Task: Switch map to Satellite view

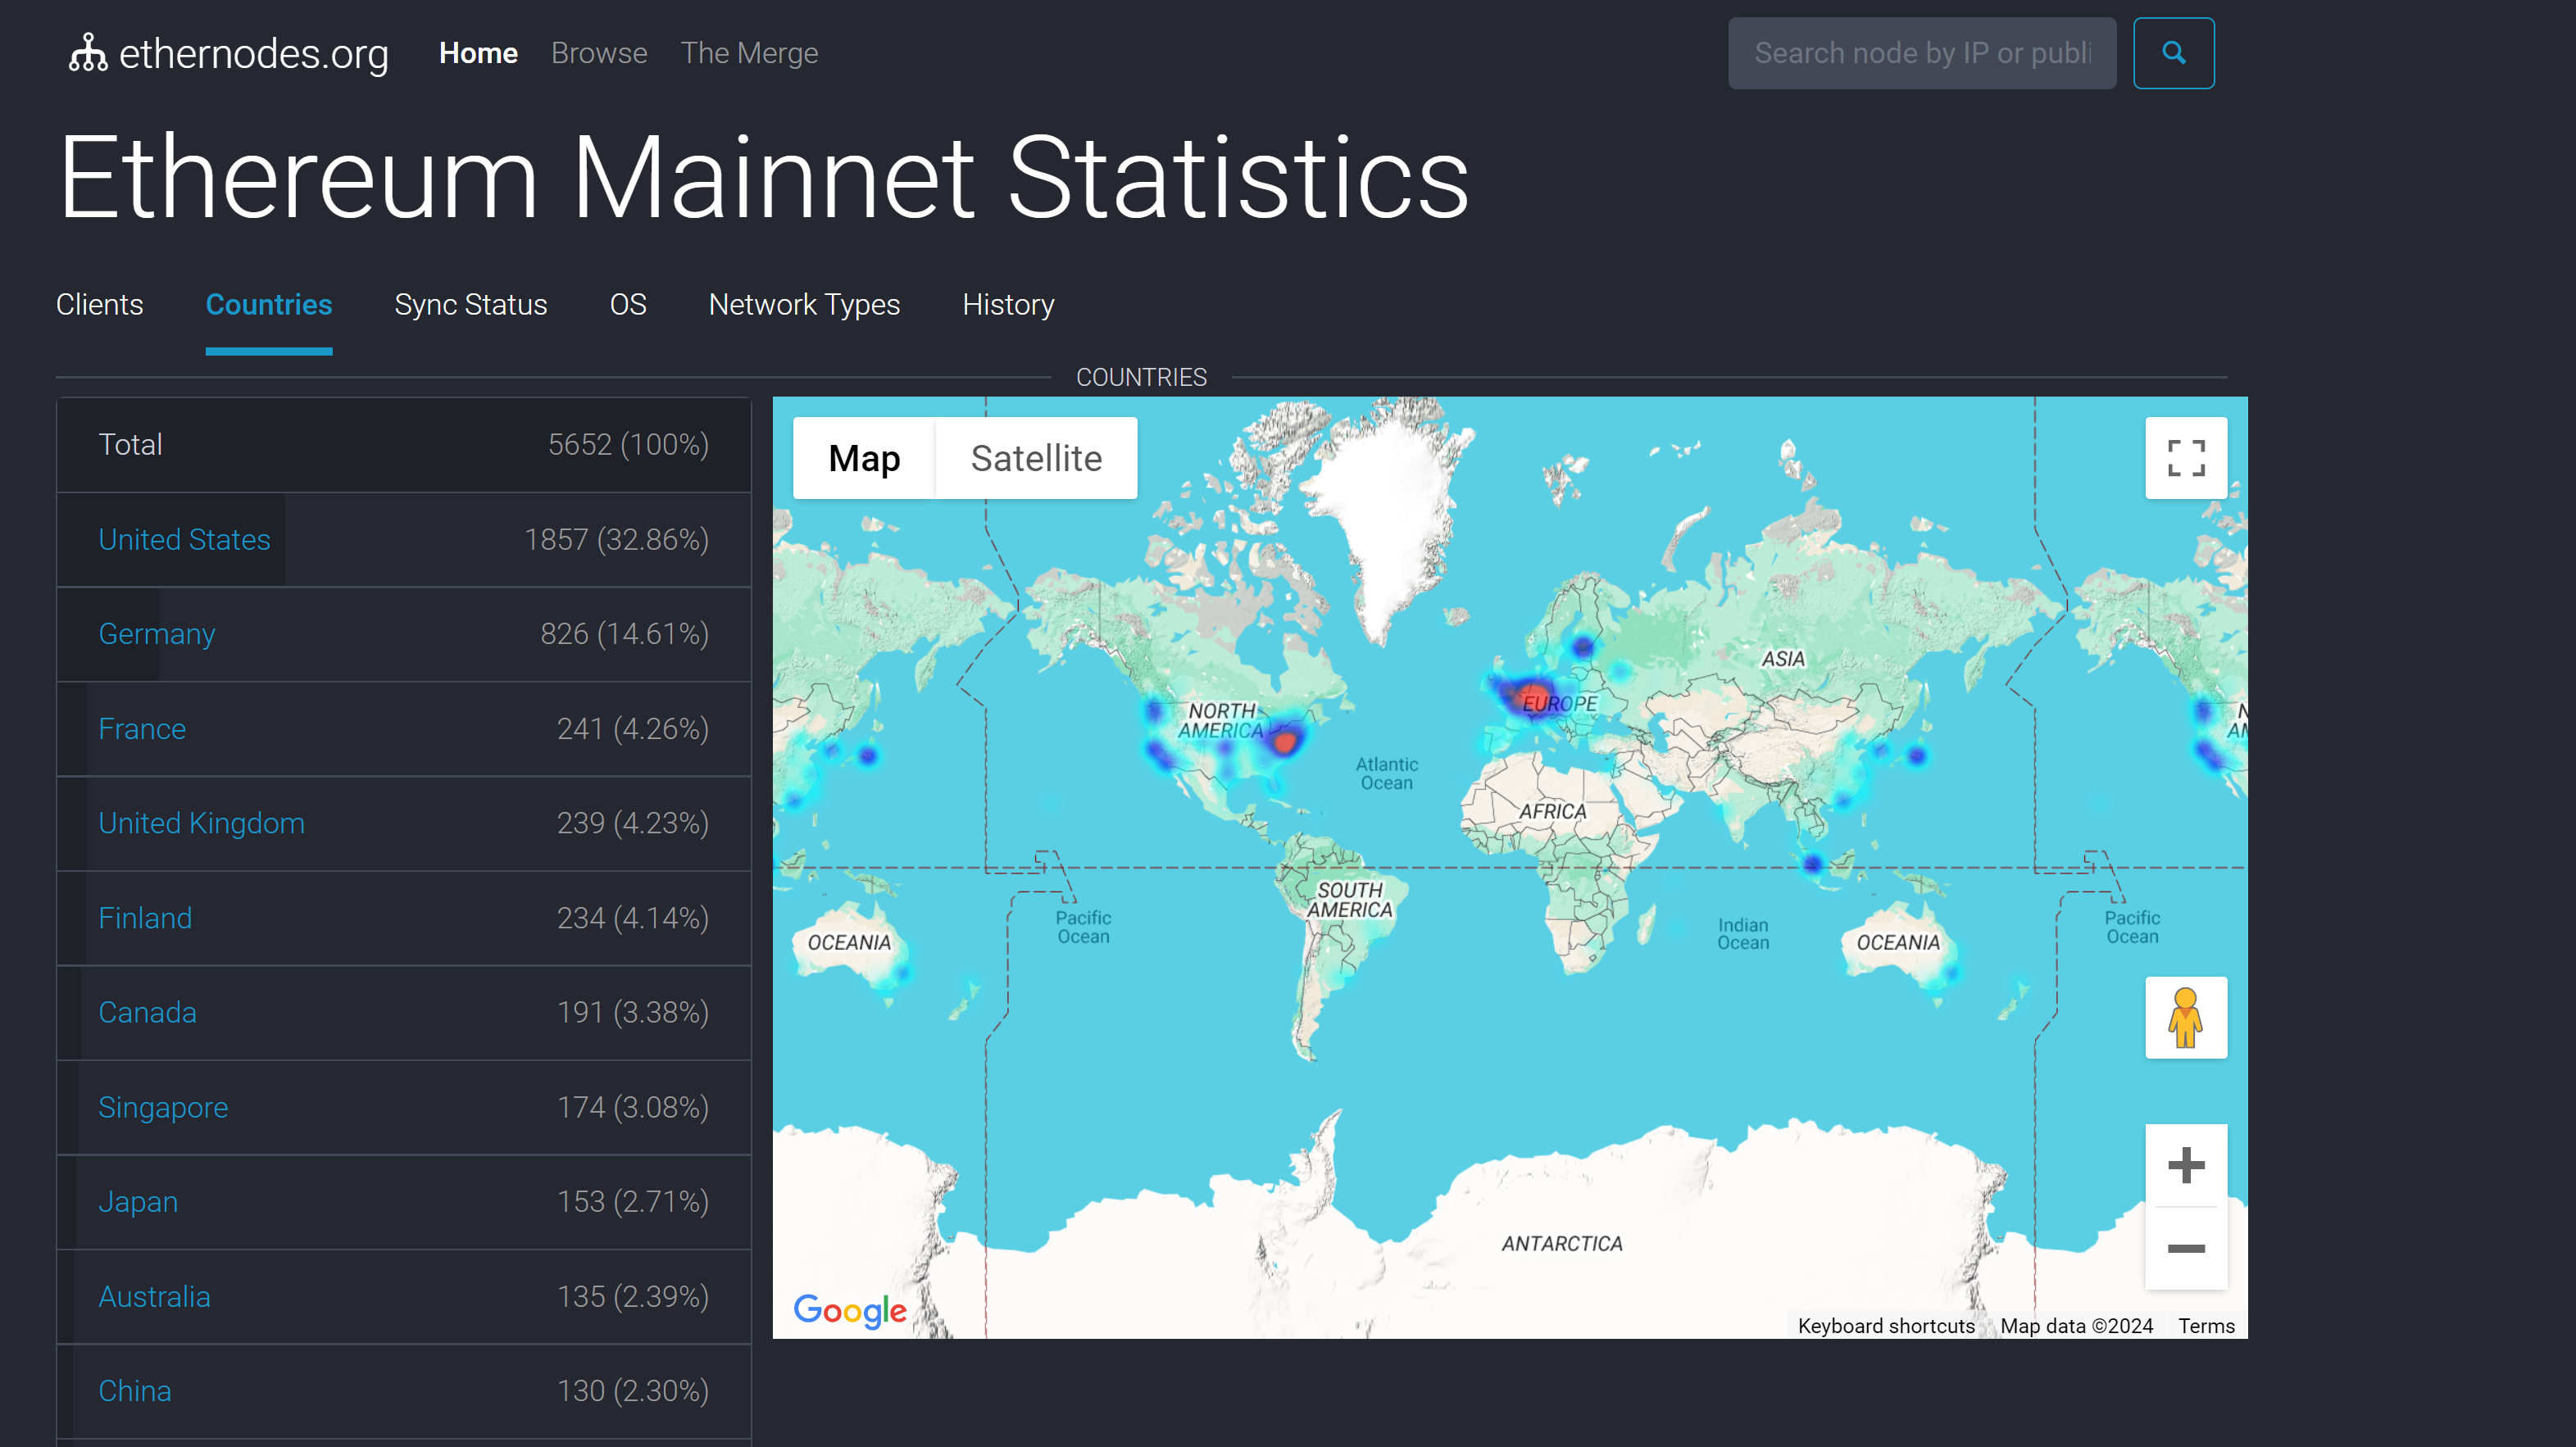Action: pos(1035,458)
